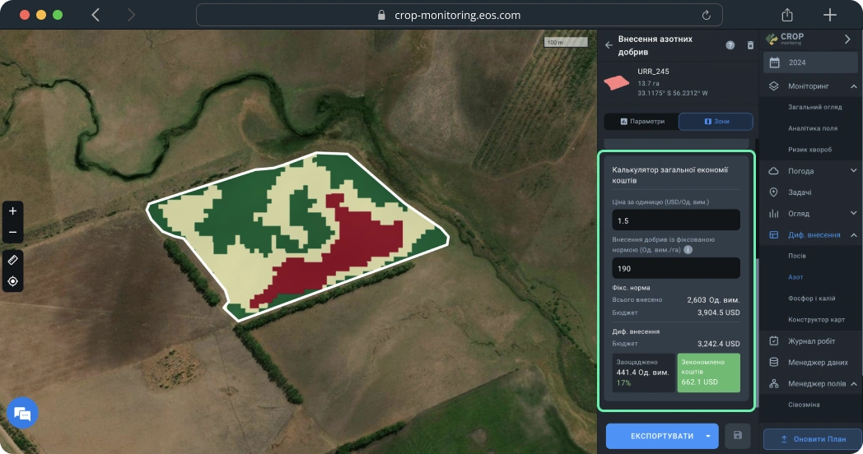Open the live chat bubble

[22, 415]
